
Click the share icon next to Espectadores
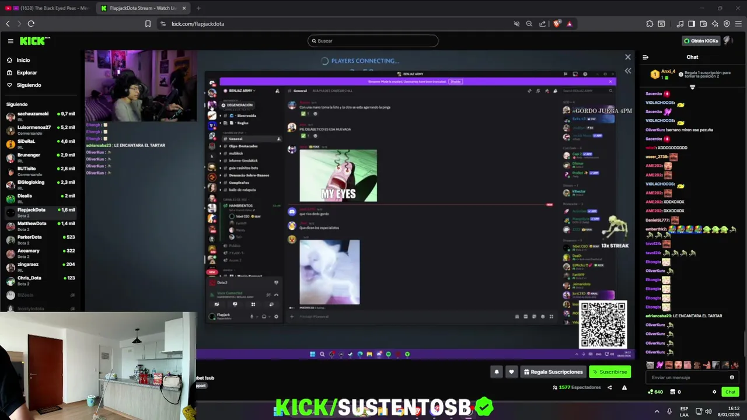tap(610, 387)
